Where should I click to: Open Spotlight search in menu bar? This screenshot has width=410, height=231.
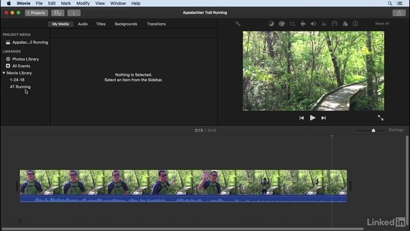[x=390, y=3]
